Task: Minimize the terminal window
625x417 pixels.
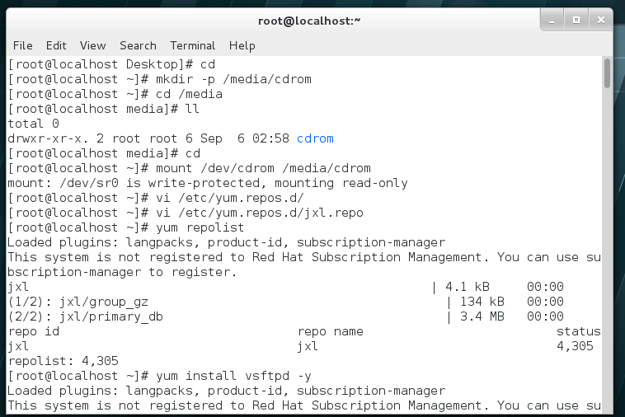Action: [555, 18]
